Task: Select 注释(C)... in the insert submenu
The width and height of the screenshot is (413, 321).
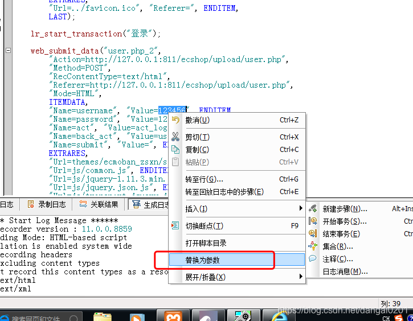Action: (361, 259)
